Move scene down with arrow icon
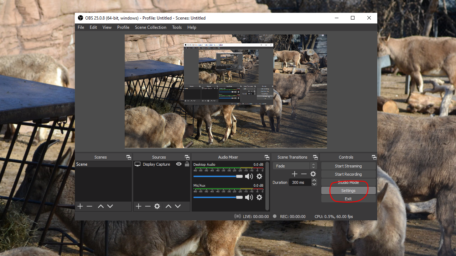Screen dimensions: 456x256 click(x=110, y=206)
